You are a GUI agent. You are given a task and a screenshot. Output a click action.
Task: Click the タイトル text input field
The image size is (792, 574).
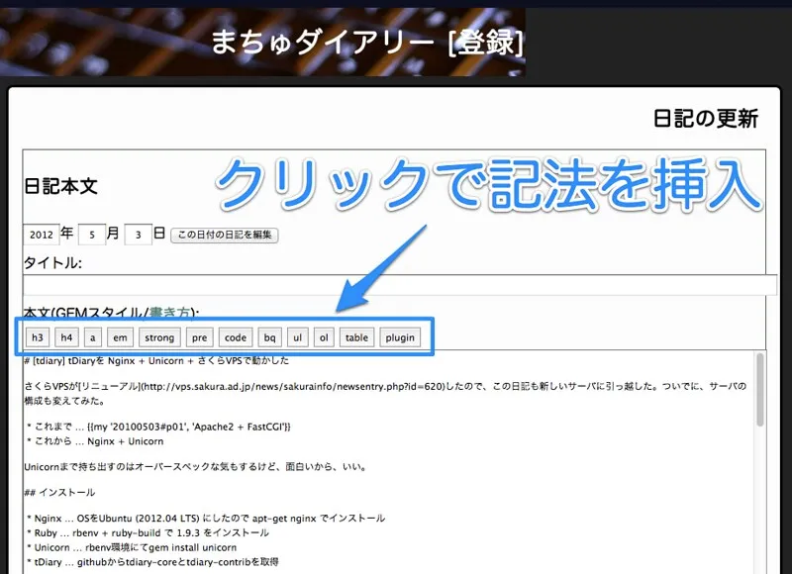click(x=400, y=285)
